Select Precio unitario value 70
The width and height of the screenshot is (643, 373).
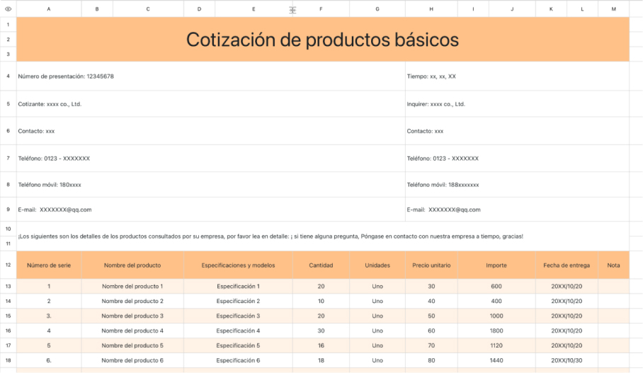click(x=431, y=345)
